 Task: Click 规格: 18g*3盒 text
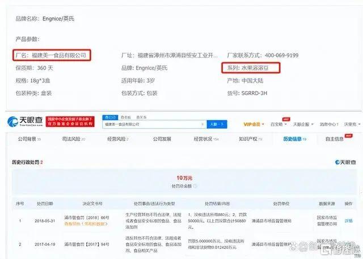(x=33, y=80)
